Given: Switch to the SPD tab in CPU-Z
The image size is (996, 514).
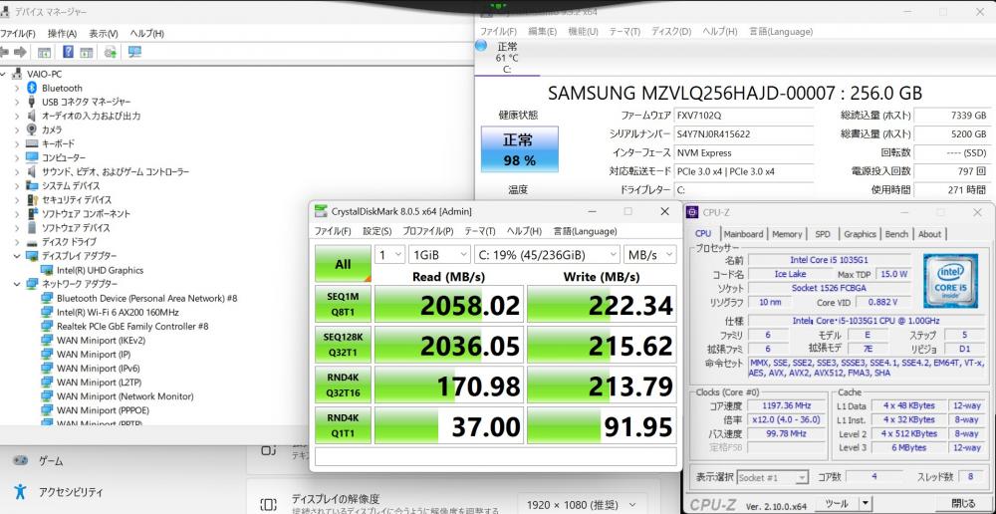Looking at the screenshot, I should [x=823, y=234].
